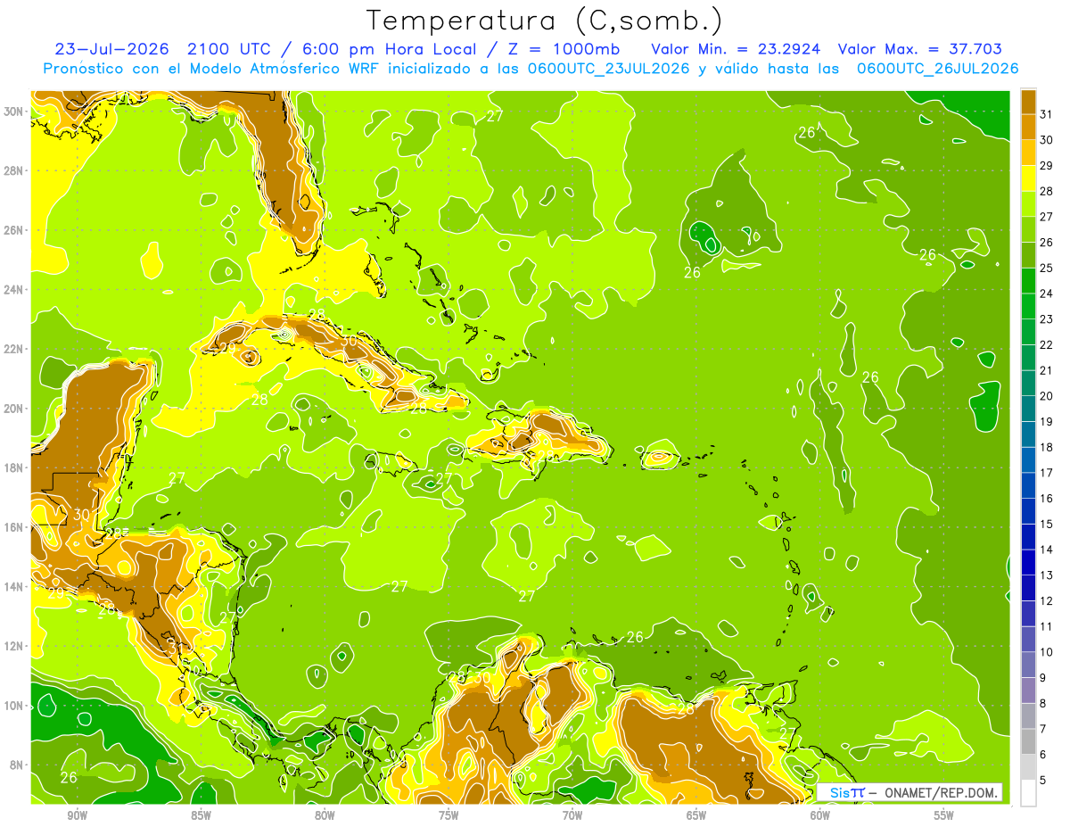Click the "75W" longitude label
Image resolution: width=1070 pixels, height=827 pixels.
[449, 816]
